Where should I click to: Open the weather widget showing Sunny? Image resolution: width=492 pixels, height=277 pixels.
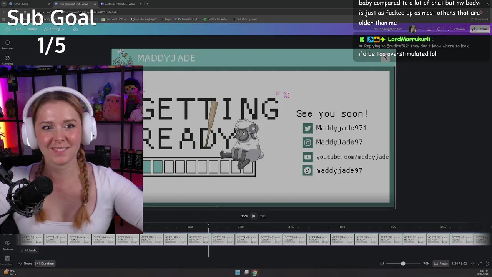point(10,272)
